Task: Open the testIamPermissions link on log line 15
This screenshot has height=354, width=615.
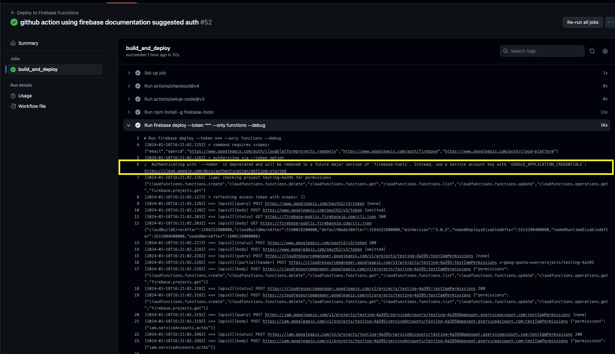Action: 369,256
